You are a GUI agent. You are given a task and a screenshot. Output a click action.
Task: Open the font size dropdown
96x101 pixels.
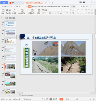point(68,10)
